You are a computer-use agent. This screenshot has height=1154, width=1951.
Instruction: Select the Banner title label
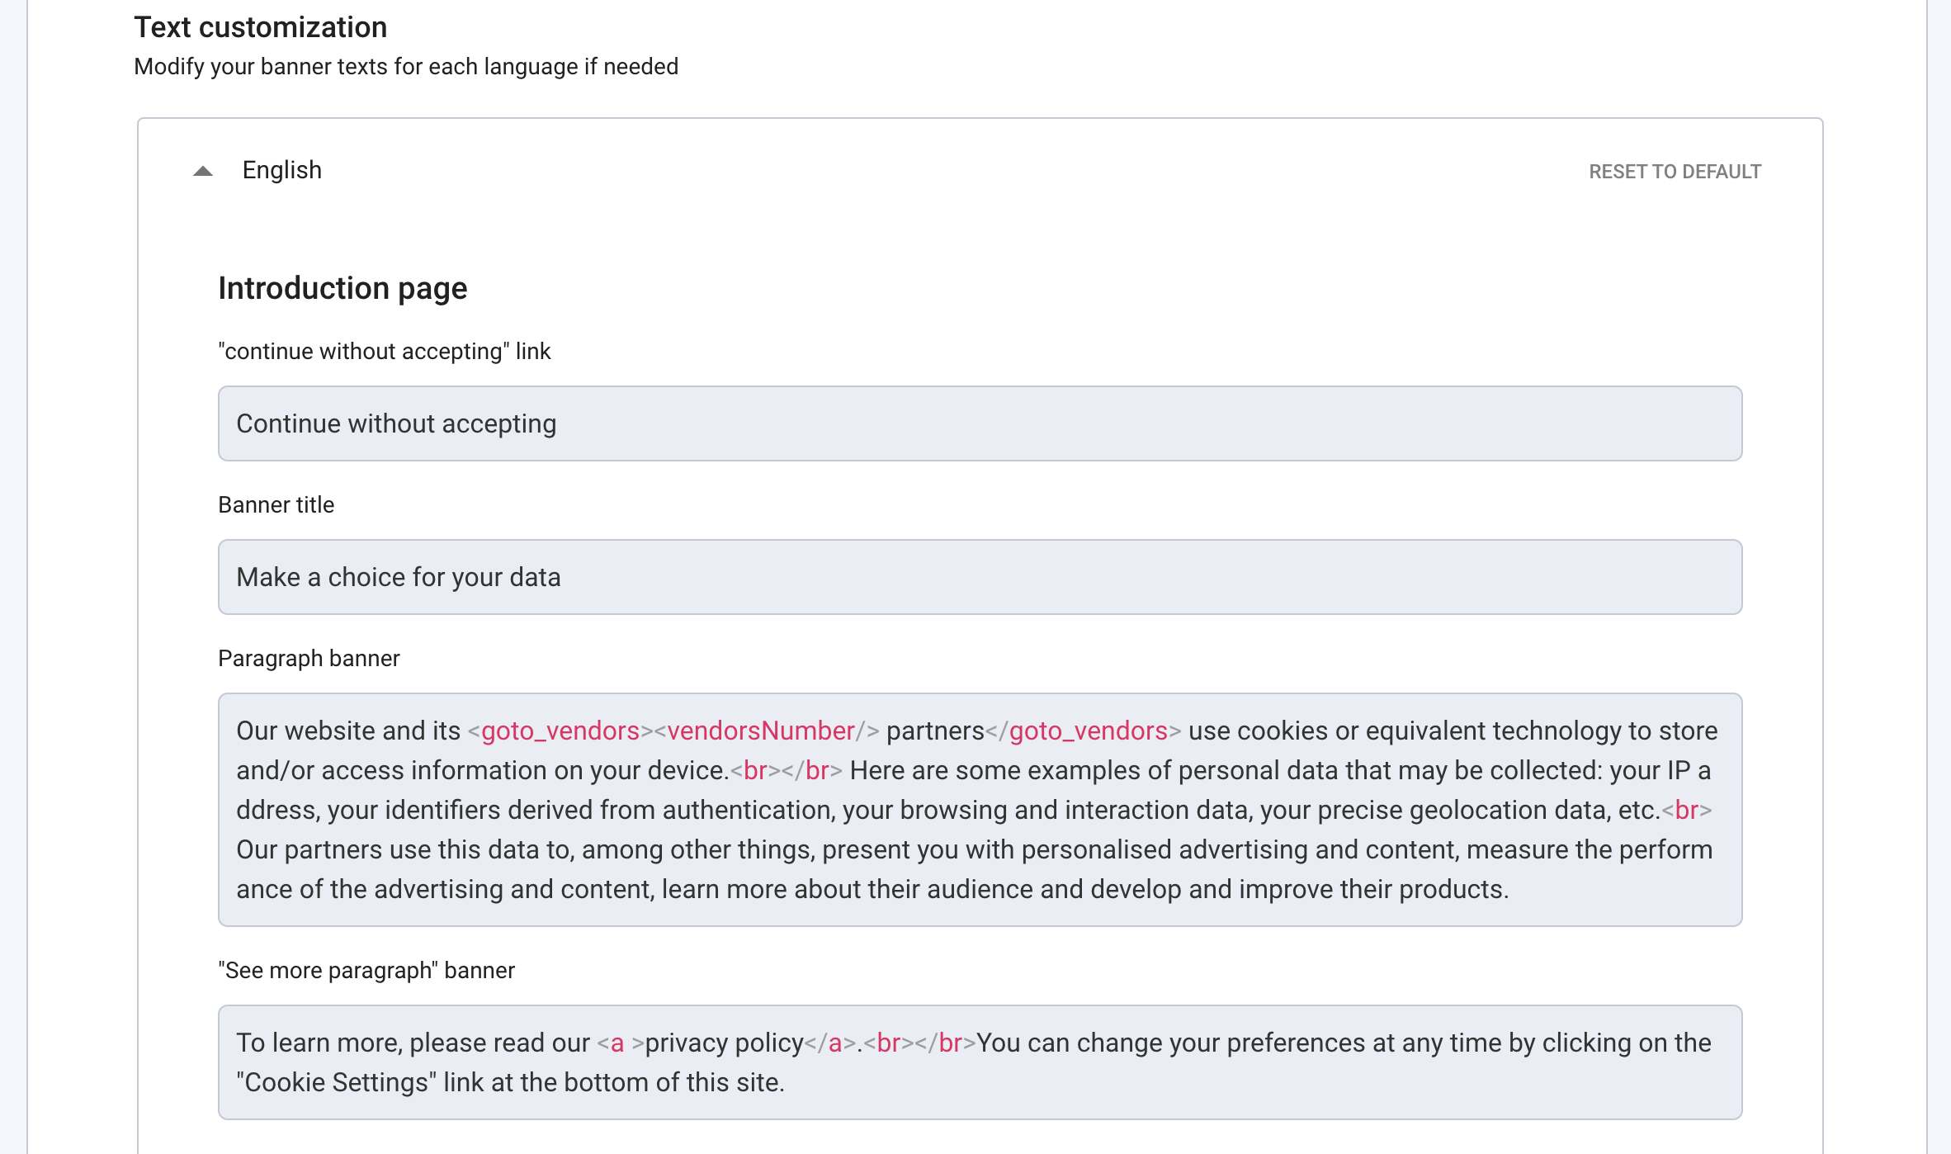click(276, 504)
